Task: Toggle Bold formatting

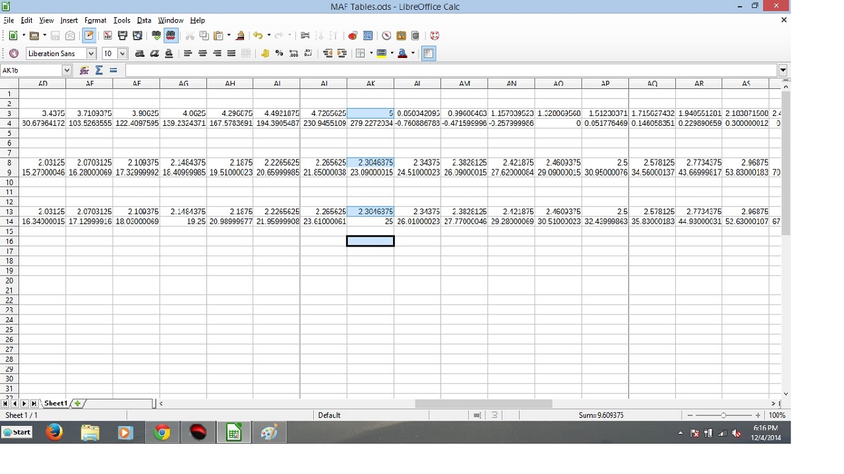Action: 140,53
